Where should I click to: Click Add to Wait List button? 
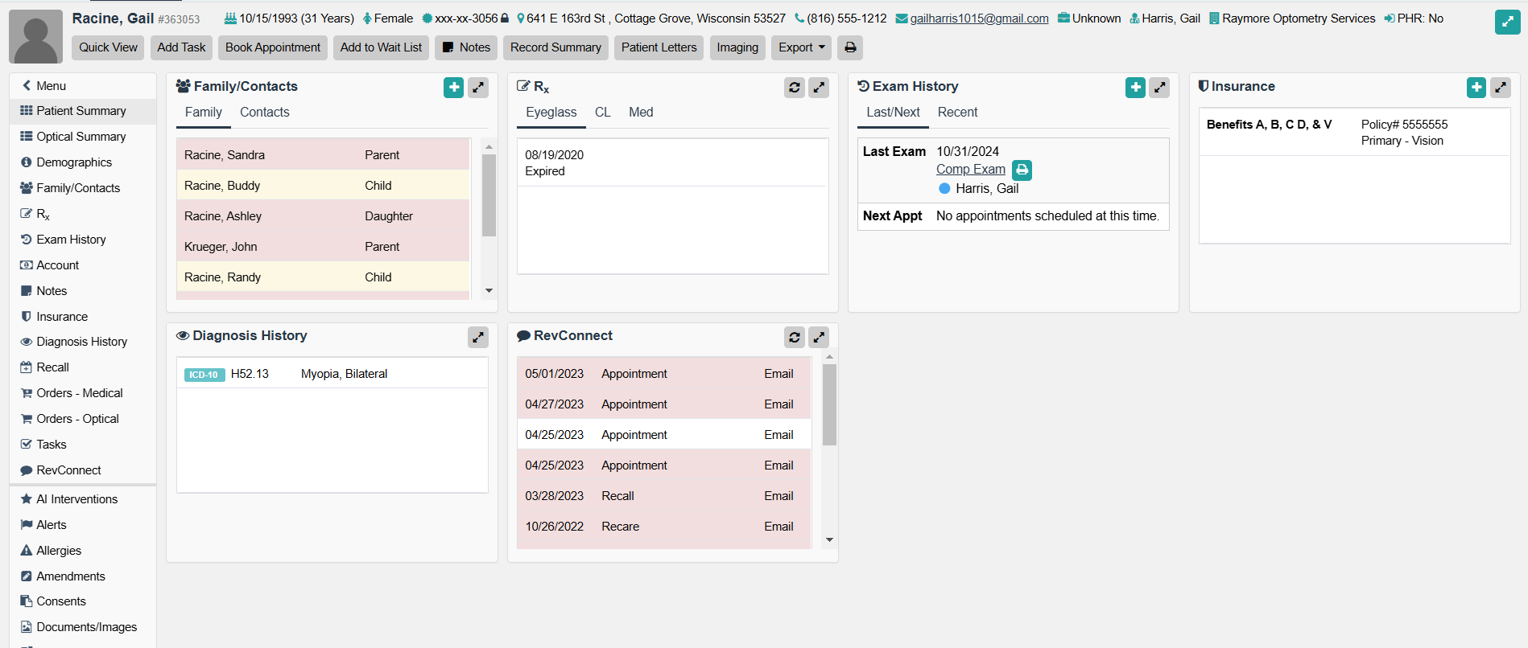click(x=381, y=47)
